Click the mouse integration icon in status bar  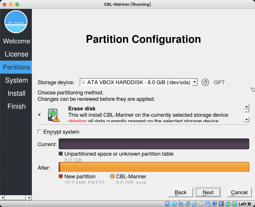pyautogui.click(x=228, y=203)
